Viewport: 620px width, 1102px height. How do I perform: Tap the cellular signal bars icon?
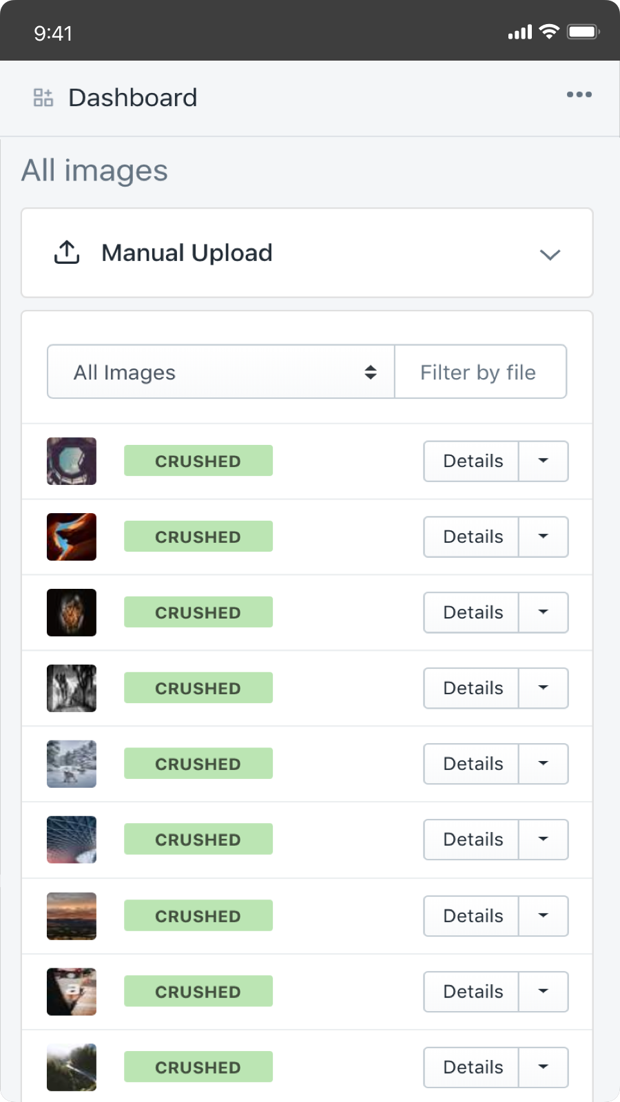pos(519,32)
